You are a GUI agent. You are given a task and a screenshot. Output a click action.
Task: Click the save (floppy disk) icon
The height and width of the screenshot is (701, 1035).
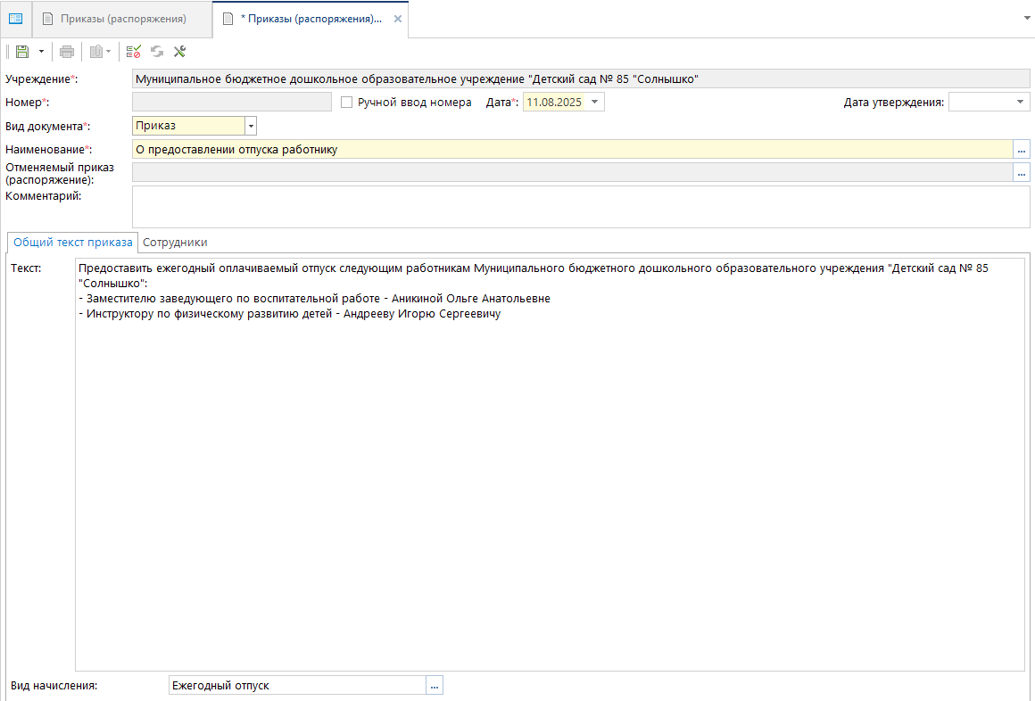pyautogui.click(x=22, y=52)
